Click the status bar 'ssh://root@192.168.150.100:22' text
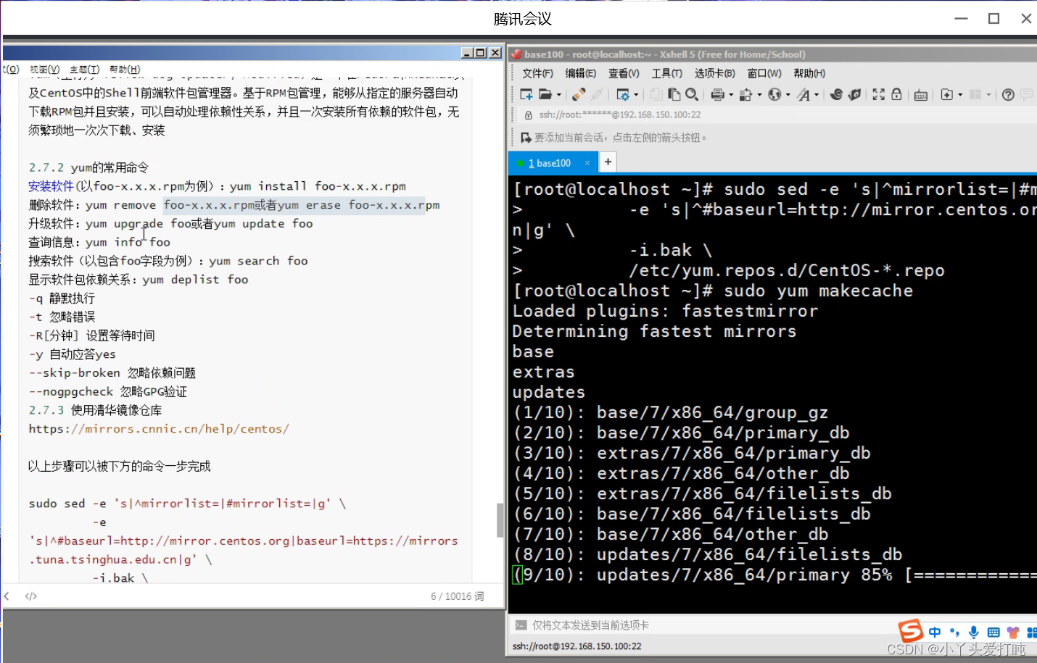Viewport: 1037px width, 663px height. click(577, 646)
